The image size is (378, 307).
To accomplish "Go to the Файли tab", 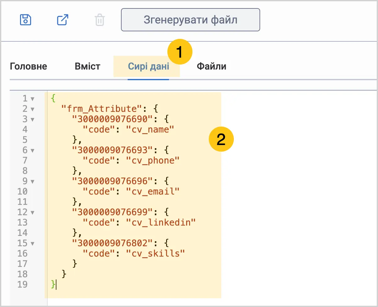I will click(212, 66).
